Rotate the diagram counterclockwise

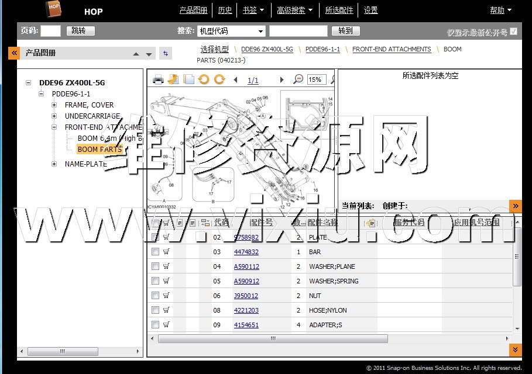click(x=204, y=79)
